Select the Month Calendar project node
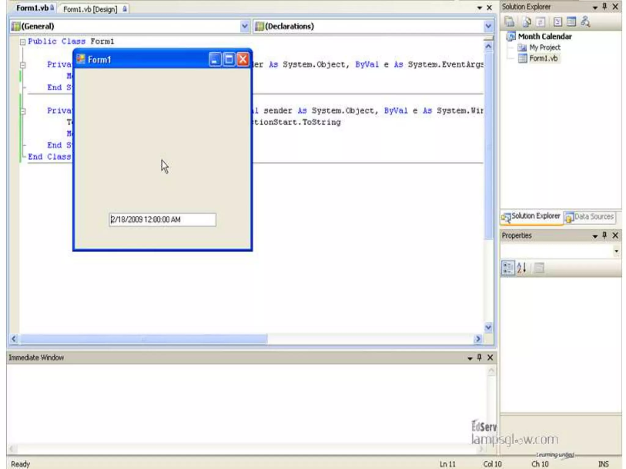 [x=545, y=37]
